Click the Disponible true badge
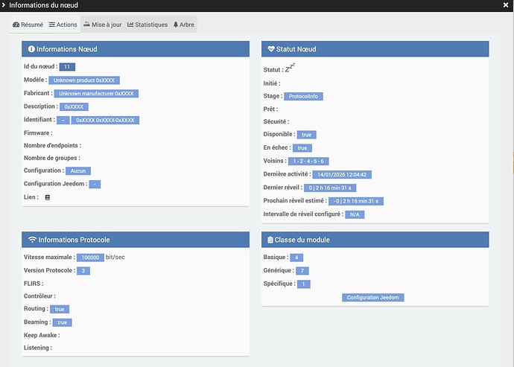The image size is (514, 367). click(306, 135)
